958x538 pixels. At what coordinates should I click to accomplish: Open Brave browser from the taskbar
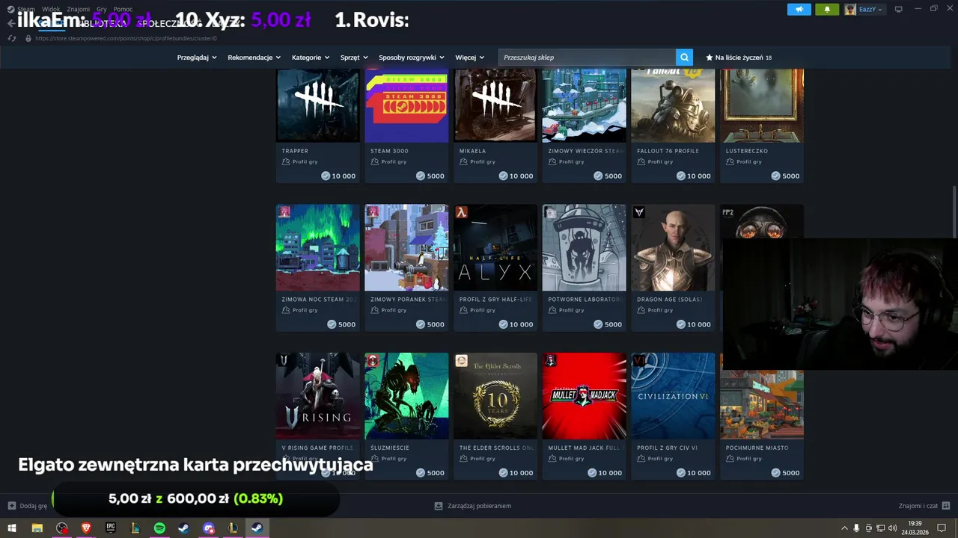click(x=86, y=528)
